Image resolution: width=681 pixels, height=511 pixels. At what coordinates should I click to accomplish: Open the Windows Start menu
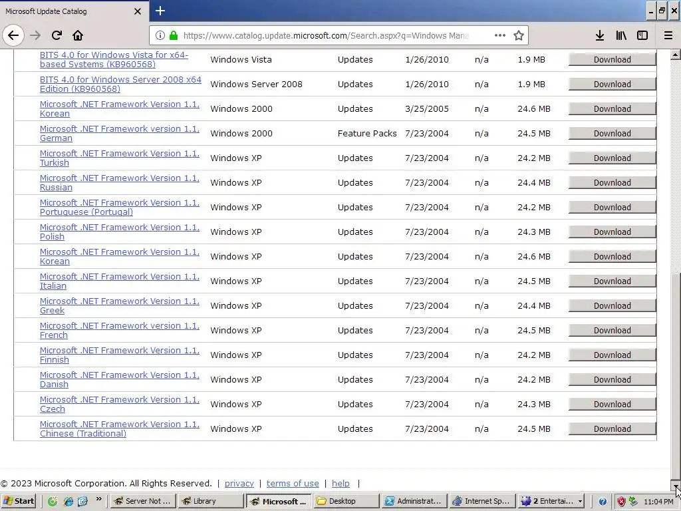(x=18, y=501)
